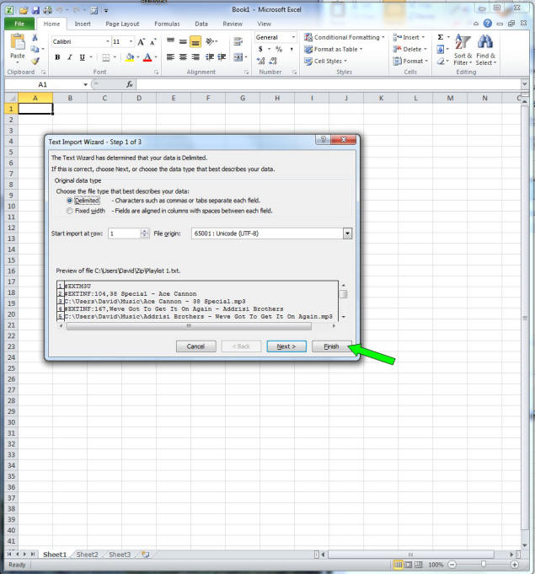This screenshot has width=535, height=574.
Task: Open the Name Box dropdown arrow
Action: (x=85, y=84)
